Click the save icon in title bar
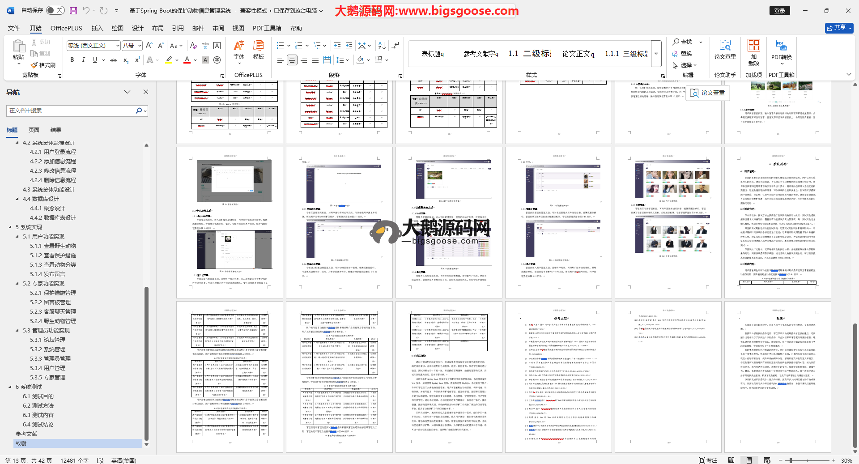Screen dimensions: 859x464 (x=73, y=10)
